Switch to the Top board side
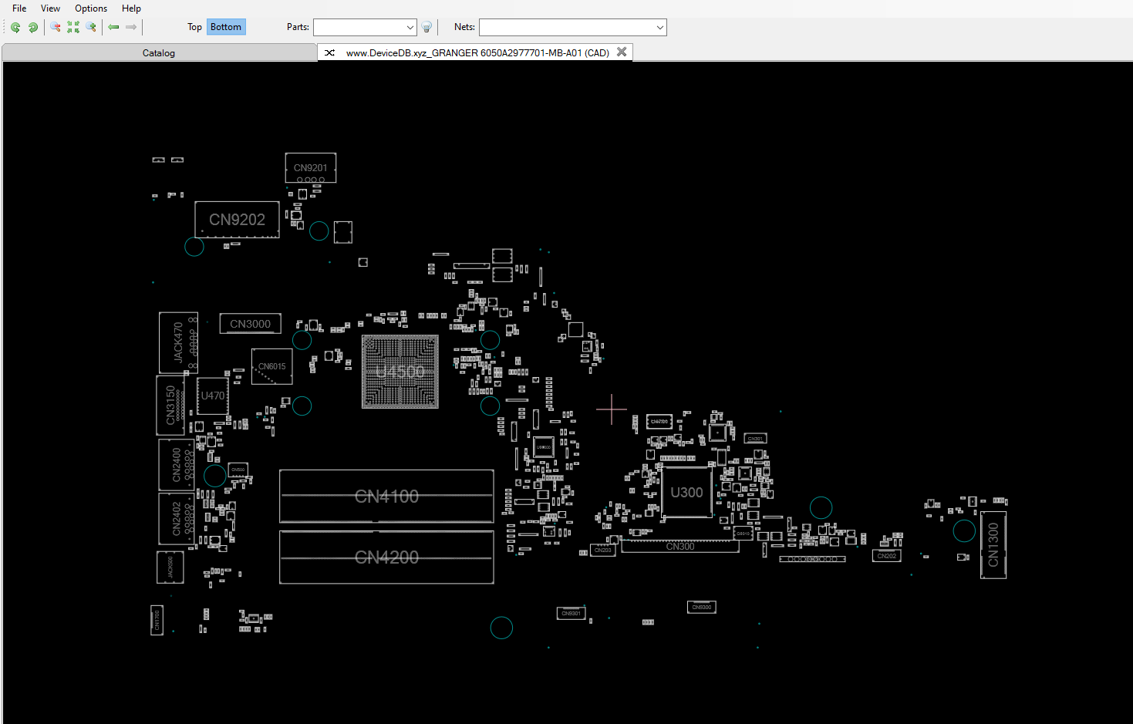 pyautogui.click(x=194, y=27)
